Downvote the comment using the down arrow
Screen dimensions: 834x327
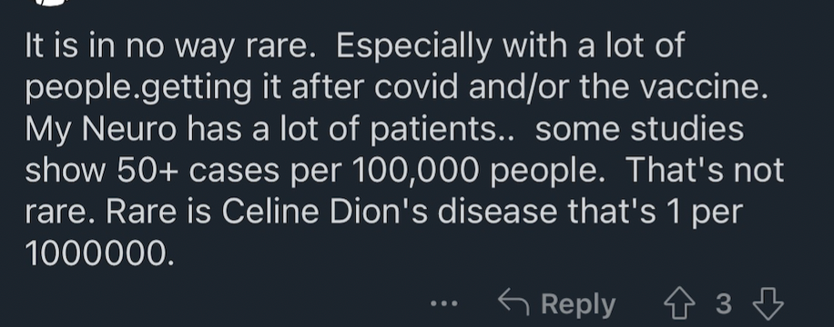pos(768,303)
